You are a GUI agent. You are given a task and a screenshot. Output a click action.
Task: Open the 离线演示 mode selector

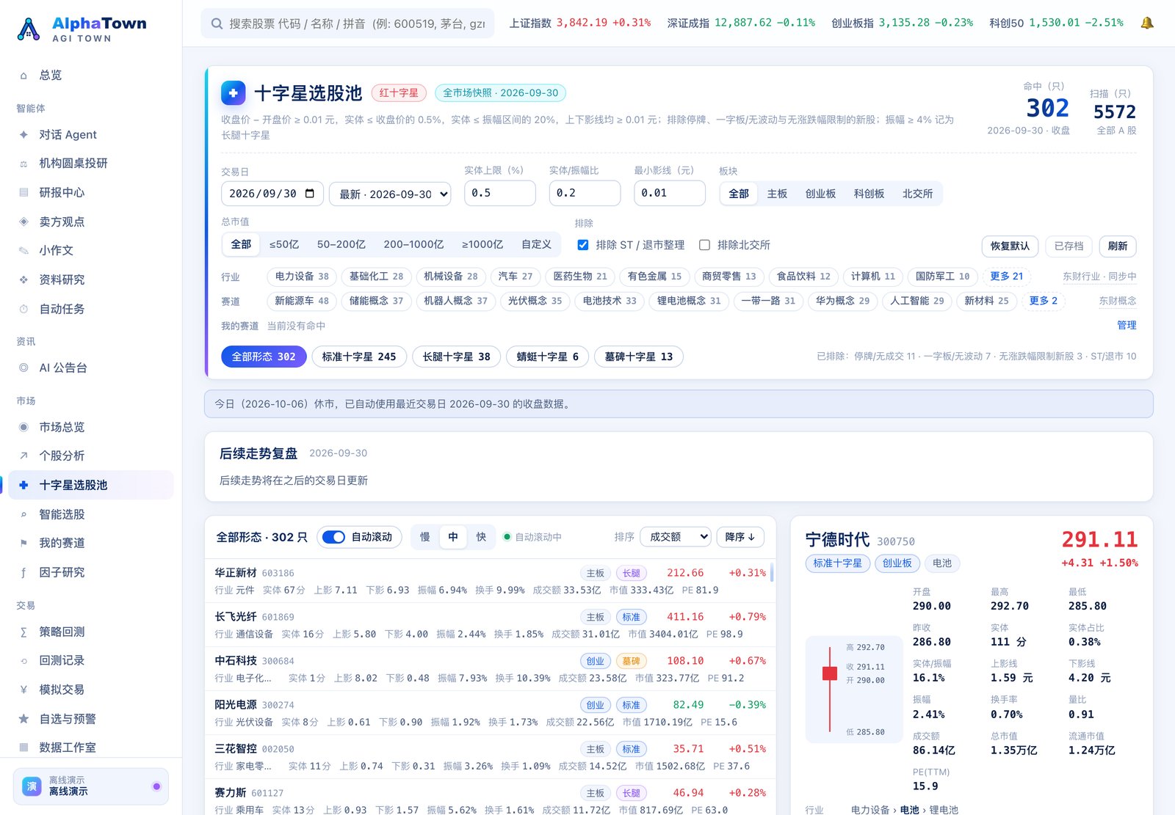click(x=91, y=786)
